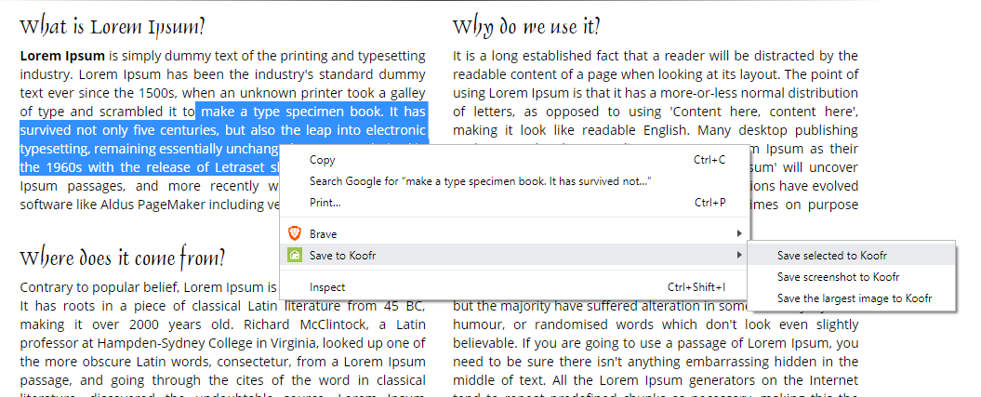
Task: Click the bold 'Lorem Ipsum' words
Action: 62,56
